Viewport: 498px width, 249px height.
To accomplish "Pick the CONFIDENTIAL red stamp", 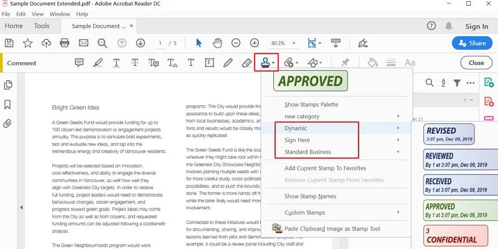I will pos(456,237).
